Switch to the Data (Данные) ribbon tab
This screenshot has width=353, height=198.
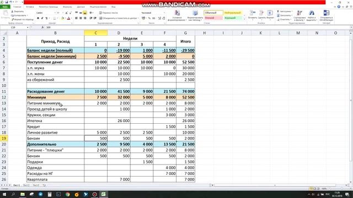click(x=81, y=7)
